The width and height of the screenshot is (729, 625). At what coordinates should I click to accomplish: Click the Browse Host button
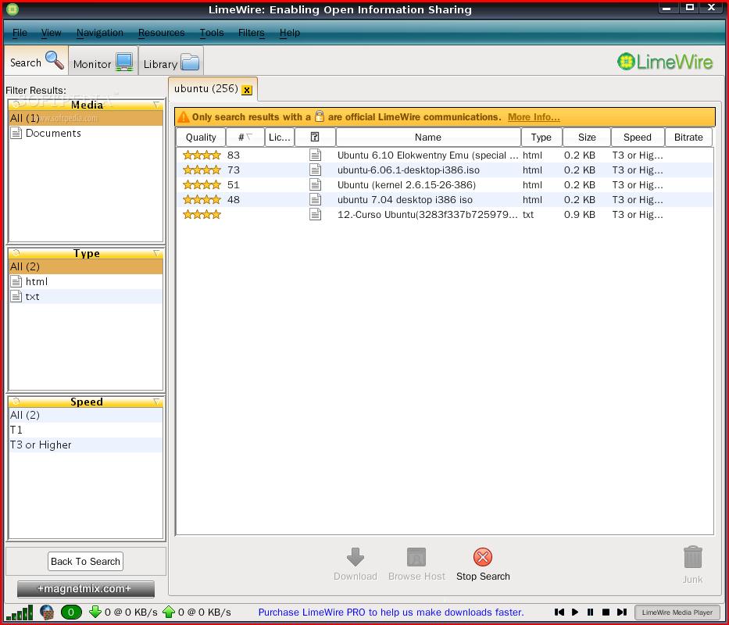[416, 564]
